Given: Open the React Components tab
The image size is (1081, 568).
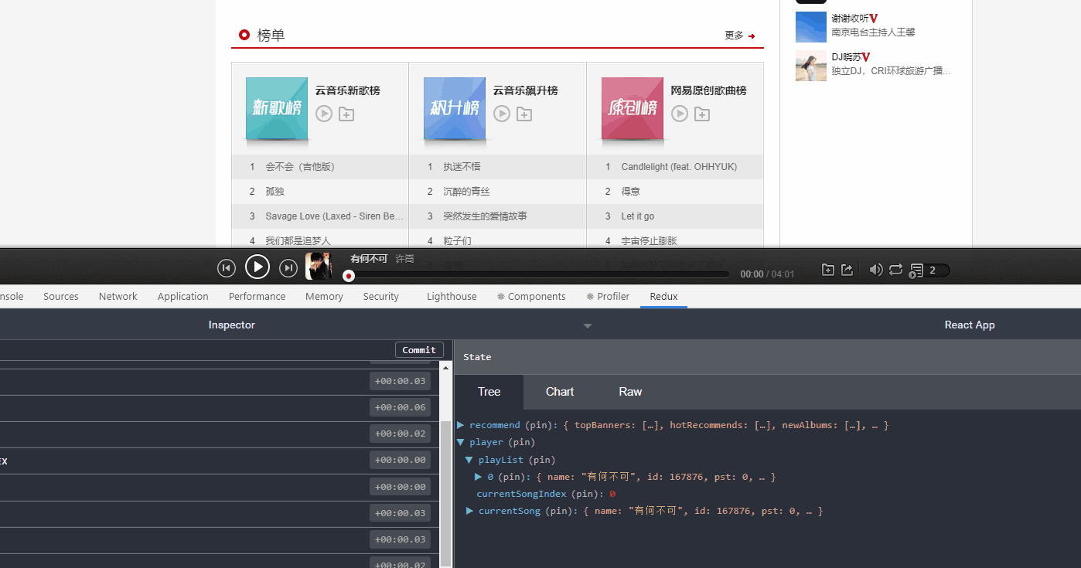Looking at the screenshot, I should tap(531, 296).
